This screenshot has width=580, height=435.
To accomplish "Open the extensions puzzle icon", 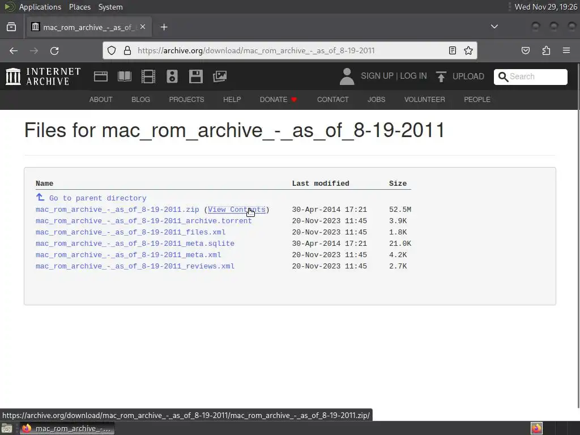I will 546,50.
